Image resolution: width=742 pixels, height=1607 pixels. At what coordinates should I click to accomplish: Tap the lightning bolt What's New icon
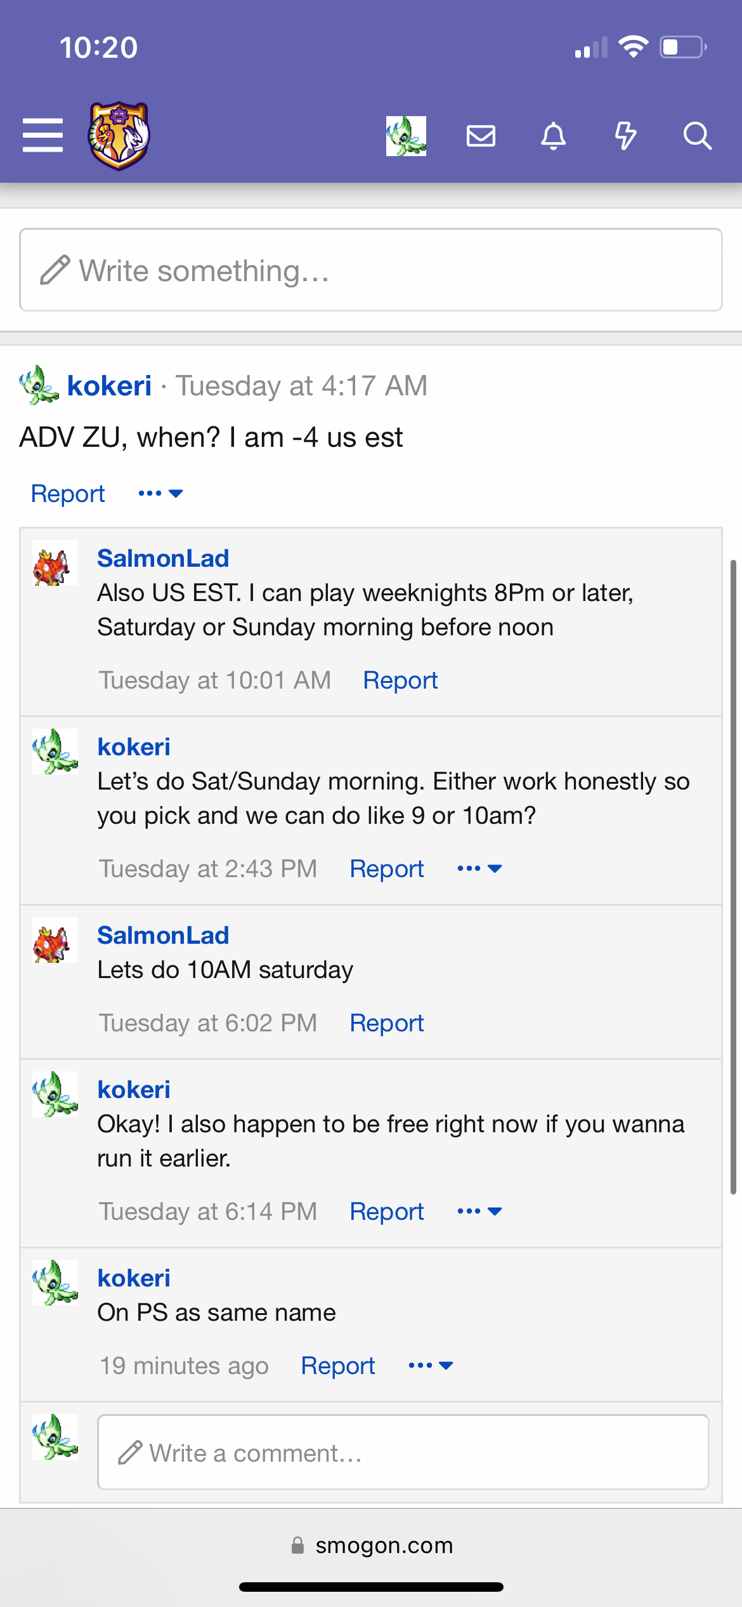click(625, 135)
